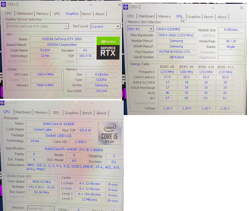Open the About tab in the bottom window
The image size is (249, 211).
click(101, 113)
